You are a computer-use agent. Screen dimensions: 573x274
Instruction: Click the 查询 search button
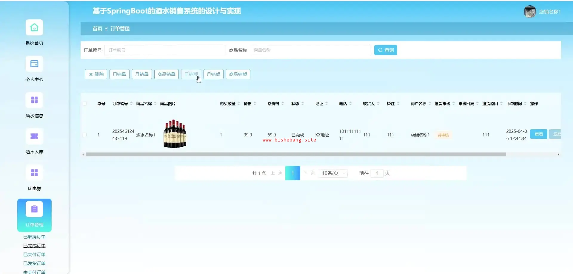[x=386, y=50]
